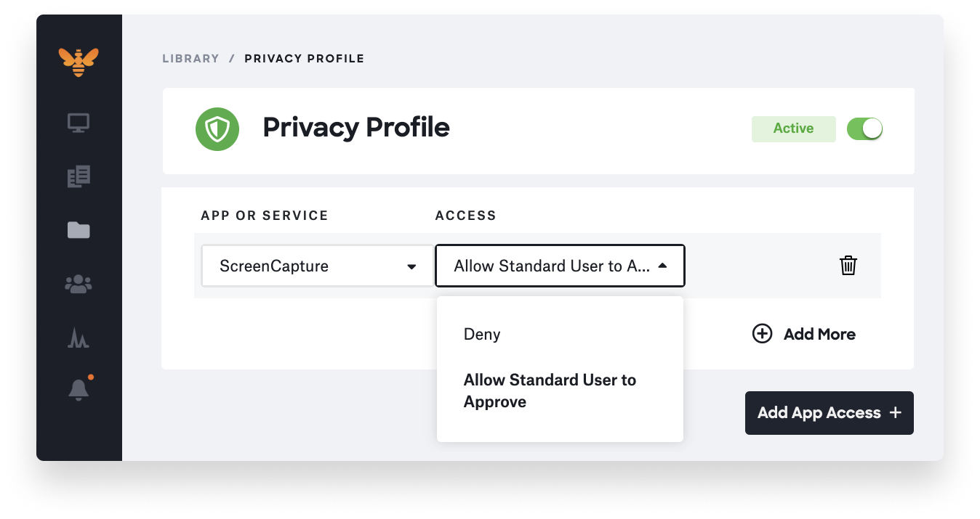
Task: Open the Users group icon in the sidebar
Action: tap(79, 284)
